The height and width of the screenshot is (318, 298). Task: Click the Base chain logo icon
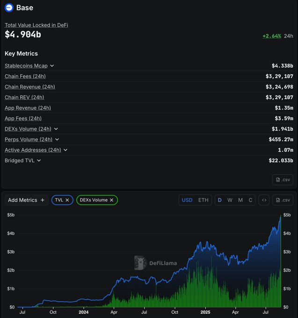tap(9, 7)
